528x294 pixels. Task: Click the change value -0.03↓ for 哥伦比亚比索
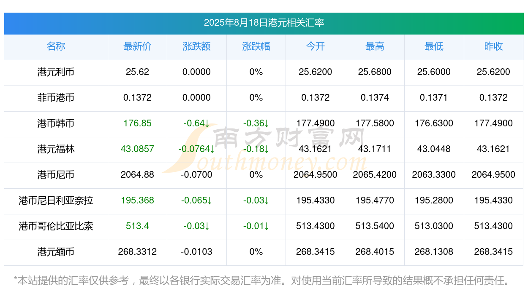click(196, 226)
